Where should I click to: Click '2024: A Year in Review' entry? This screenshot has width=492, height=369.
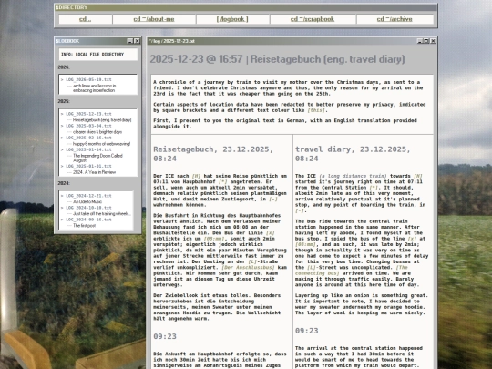coord(94,172)
